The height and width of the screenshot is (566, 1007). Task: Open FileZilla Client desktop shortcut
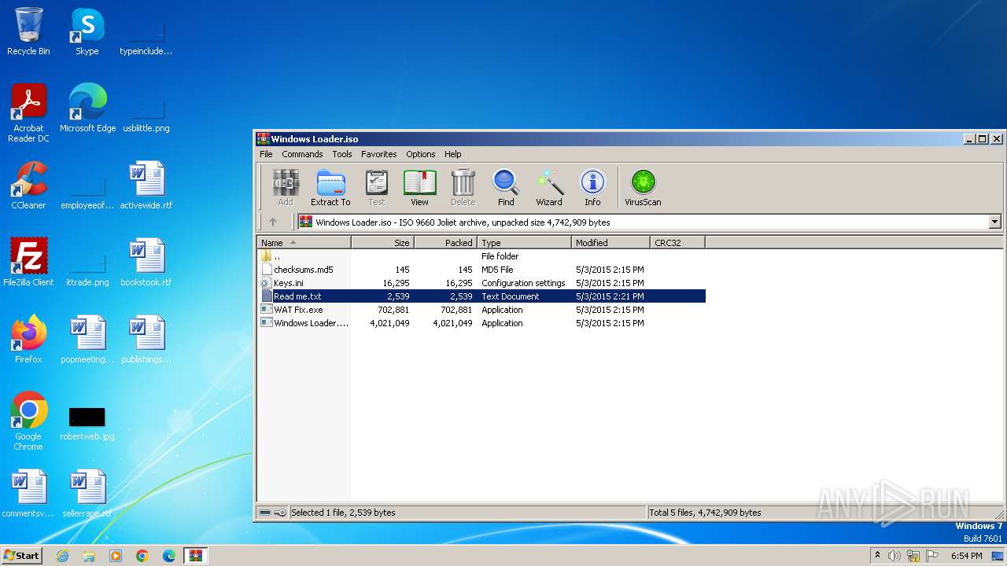(x=28, y=263)
